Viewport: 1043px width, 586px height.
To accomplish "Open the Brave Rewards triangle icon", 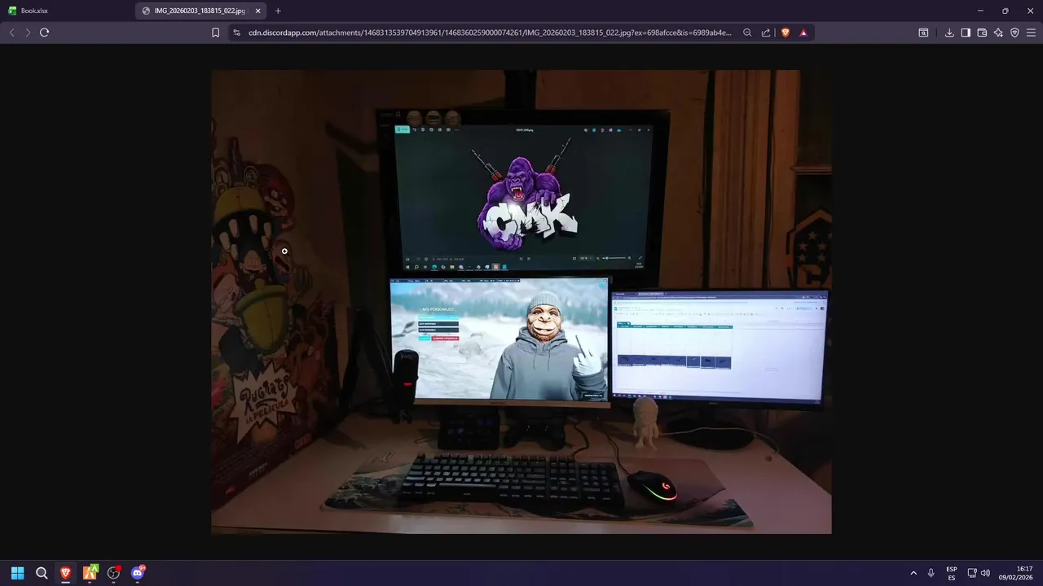I will click(x=803, y=33).
